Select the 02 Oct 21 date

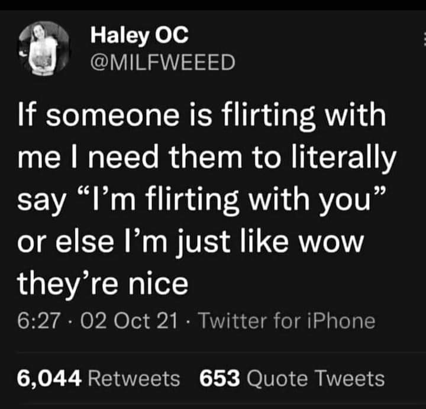pyautogui.click(x=124, y=321)
